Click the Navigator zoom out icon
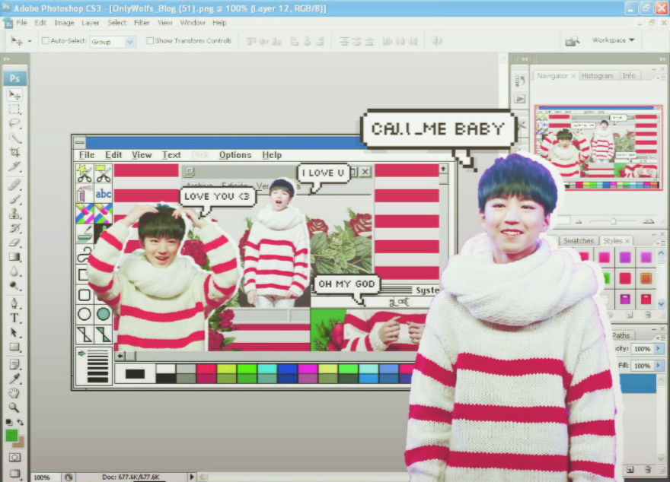The width and height of the screenshot is (670, 482). [579, 222]
